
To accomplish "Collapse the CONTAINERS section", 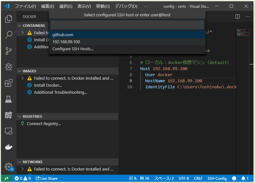I will pos(20,26).
